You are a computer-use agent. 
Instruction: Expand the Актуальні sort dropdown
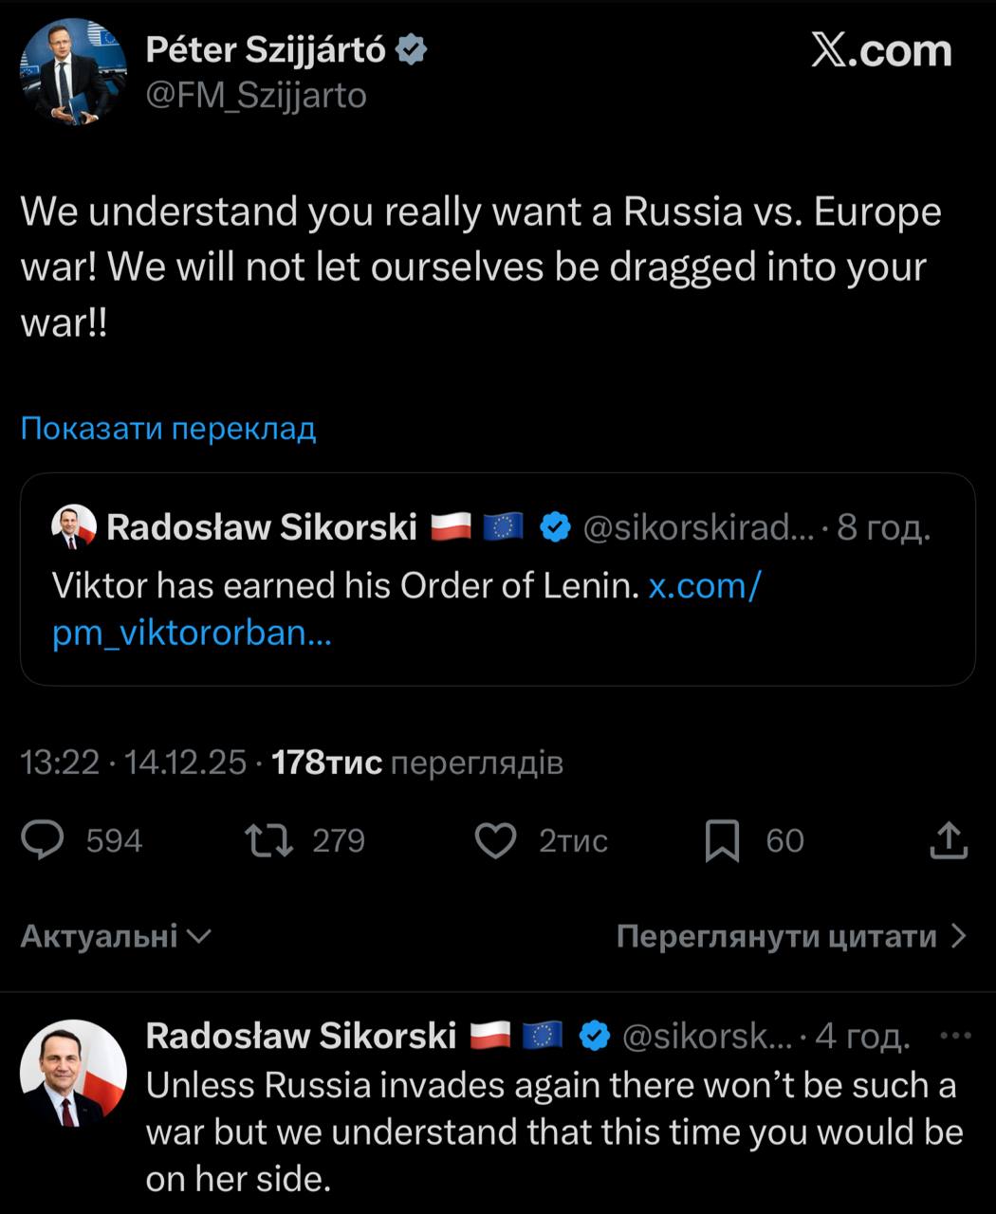click(x=115, y=936)
